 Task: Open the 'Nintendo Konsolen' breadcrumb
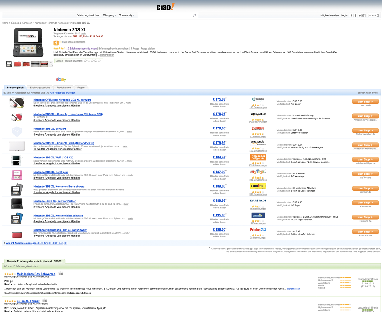click(x=58, y=23)
